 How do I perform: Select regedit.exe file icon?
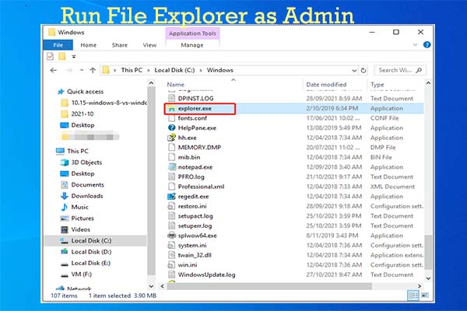click(171, 197)
